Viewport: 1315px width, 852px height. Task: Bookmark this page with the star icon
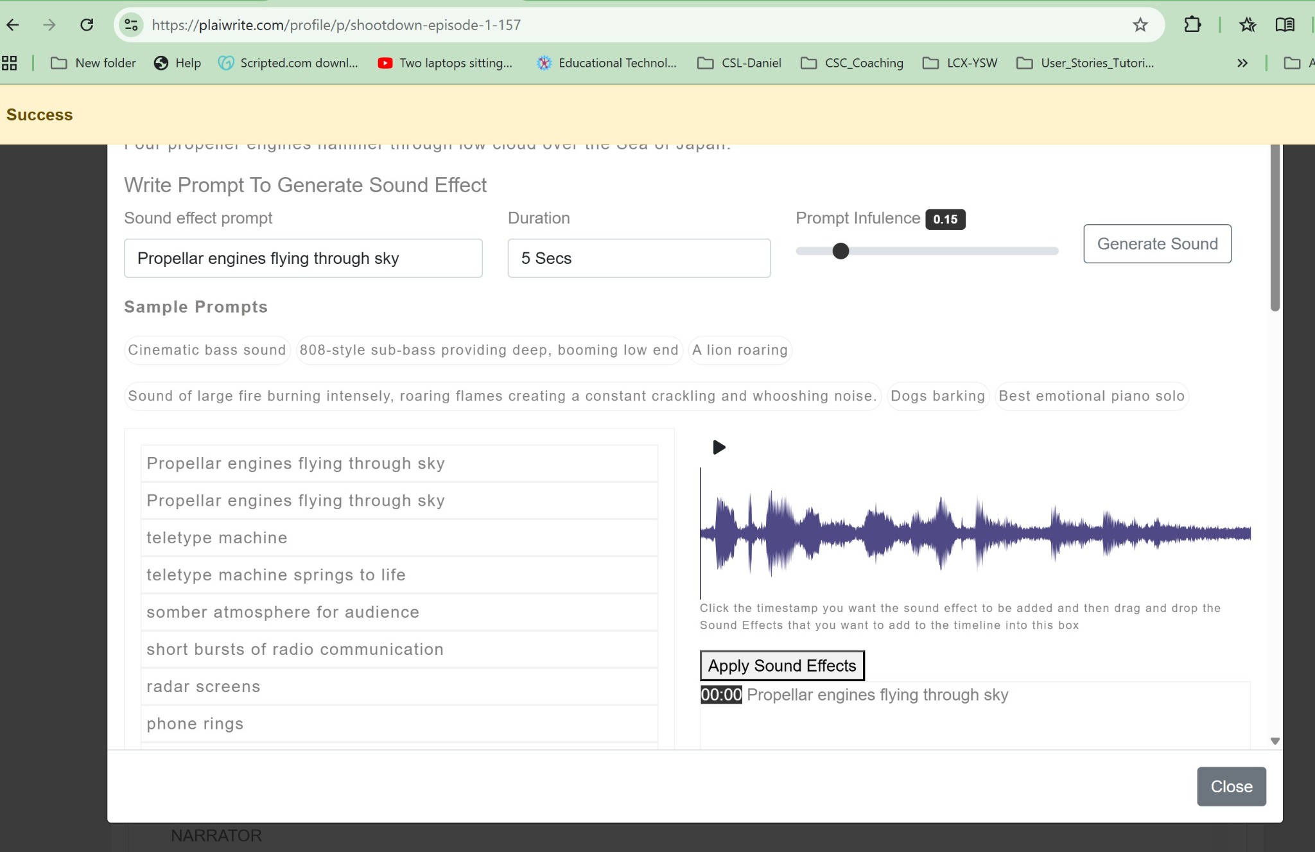tap(1140, 25)
